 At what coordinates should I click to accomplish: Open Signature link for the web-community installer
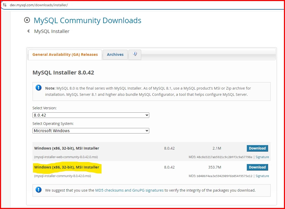coord(262,157)
